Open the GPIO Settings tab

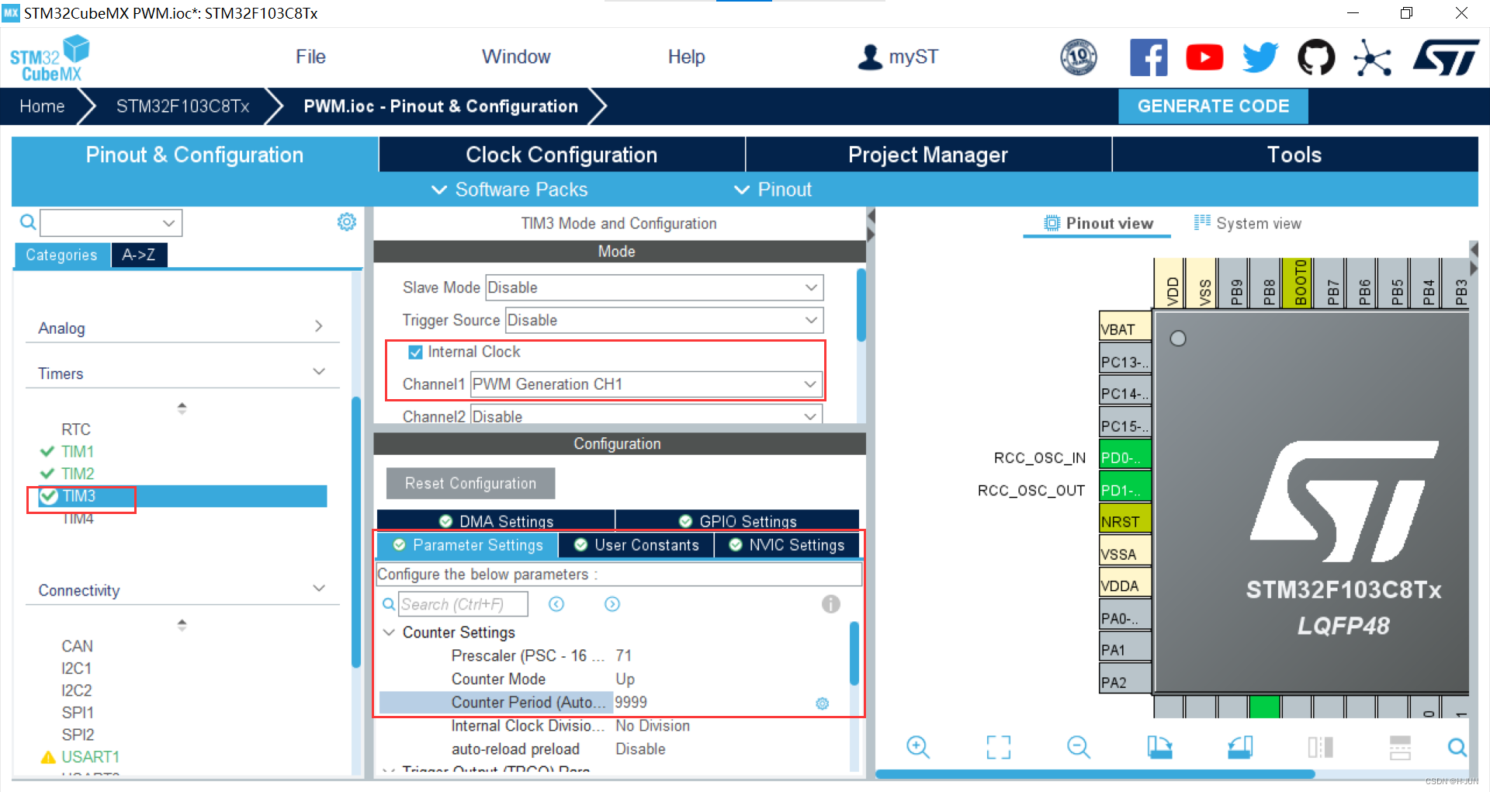(x=737, y=520)
